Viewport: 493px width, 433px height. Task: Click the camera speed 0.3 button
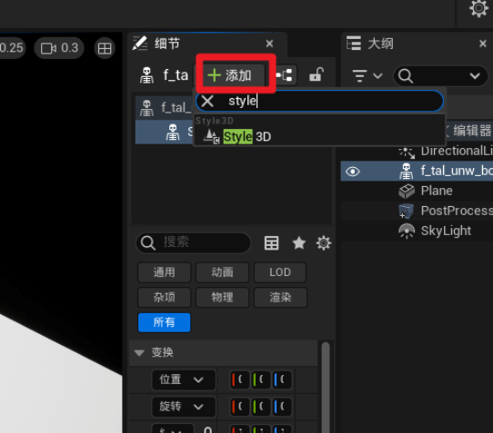59,48
